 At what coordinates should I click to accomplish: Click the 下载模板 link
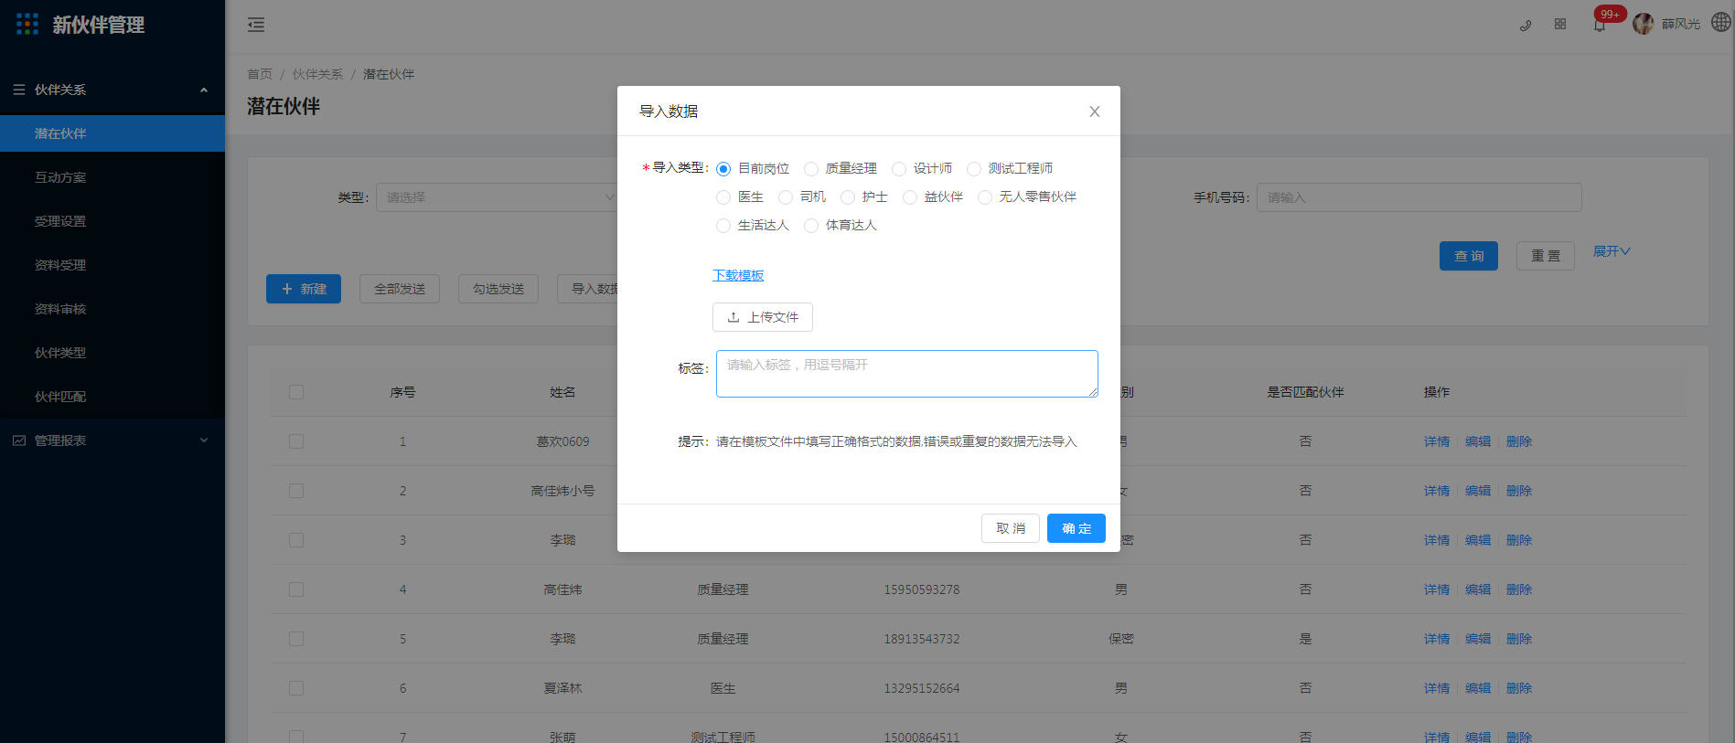coord(738,275)
